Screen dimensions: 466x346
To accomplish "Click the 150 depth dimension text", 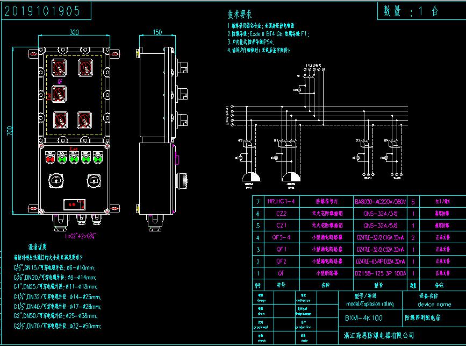I will pyautogui.click(x=157, y=33).
